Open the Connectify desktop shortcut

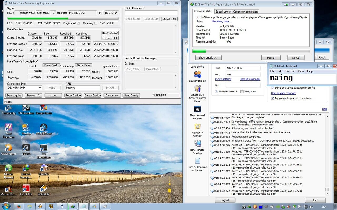click(x=8, y=109)
